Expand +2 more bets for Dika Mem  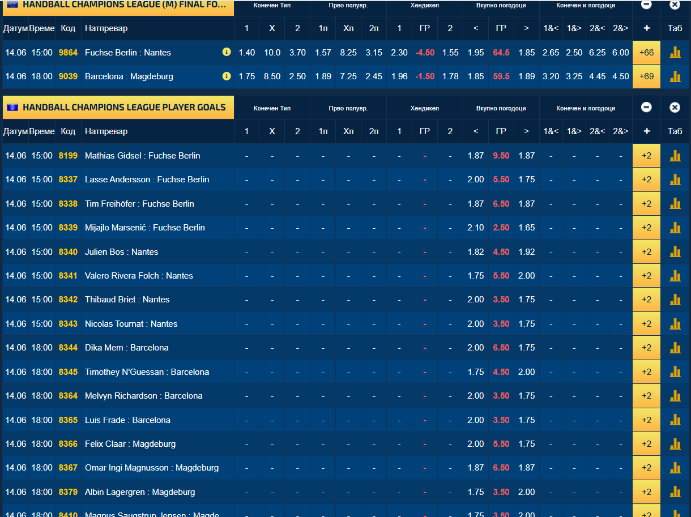point(646,347)
